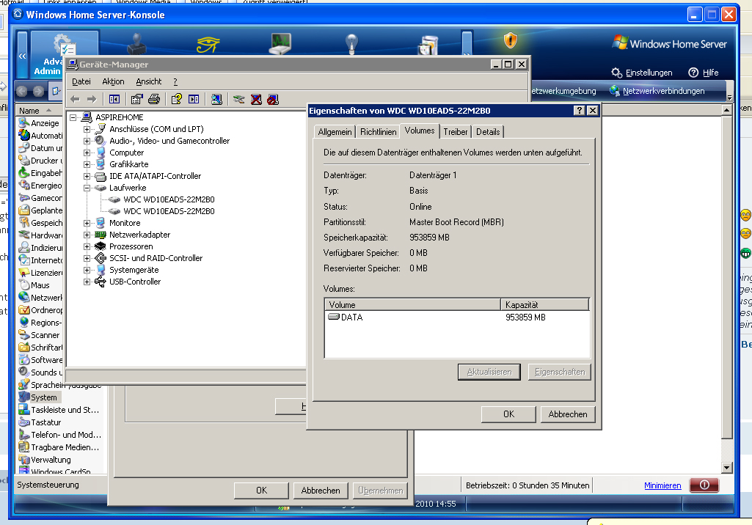
Task: Open the Ansicht menu
Action: click(149, 81)
